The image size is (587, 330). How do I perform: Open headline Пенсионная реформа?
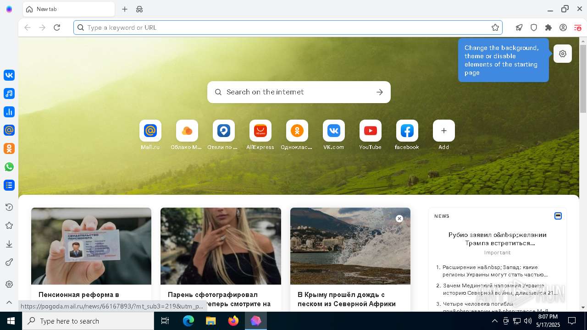tap(79, 295)
